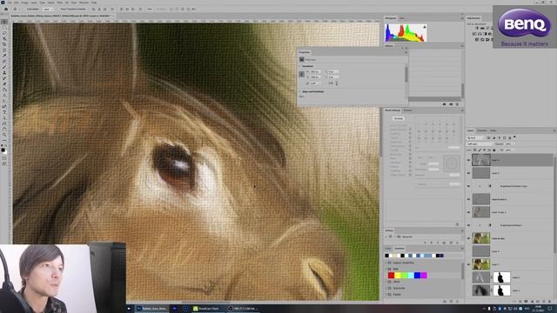557x313 pixels.
Task: Select the Lasso tool
Action: tap(4, 33)
